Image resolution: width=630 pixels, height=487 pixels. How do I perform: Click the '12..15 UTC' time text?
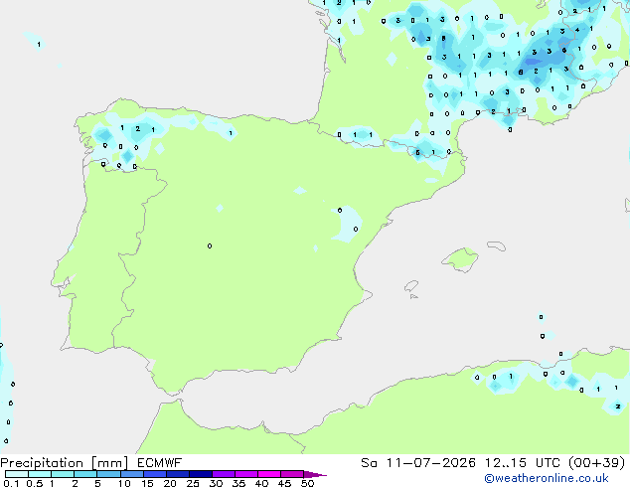click(x=522, y=463)
